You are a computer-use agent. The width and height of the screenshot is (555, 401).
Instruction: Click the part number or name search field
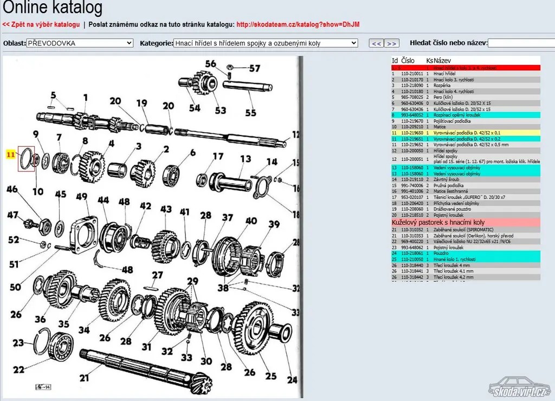tap(521, 43)
